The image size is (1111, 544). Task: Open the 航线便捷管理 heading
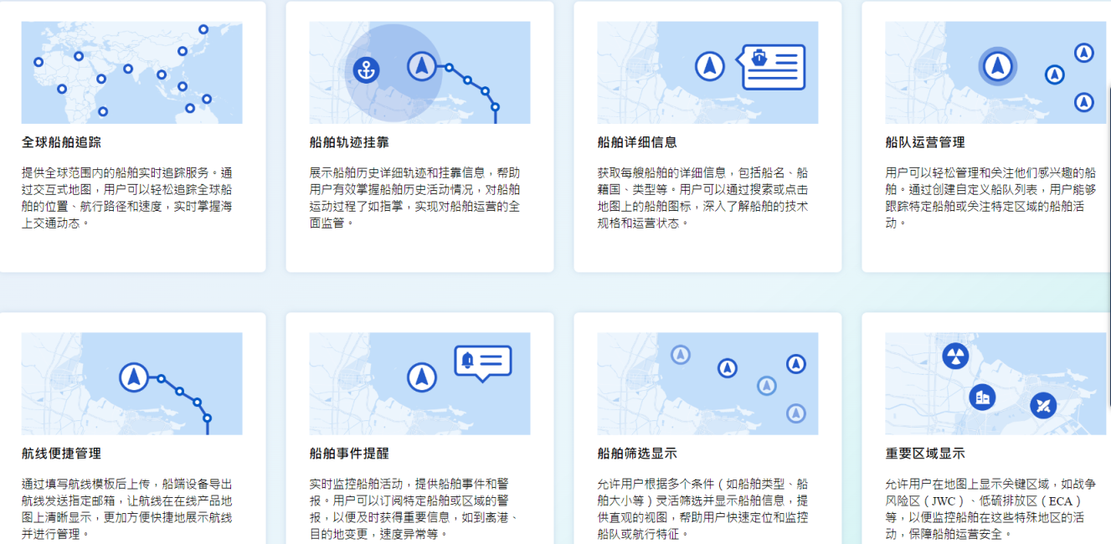(x=62, y=454)
